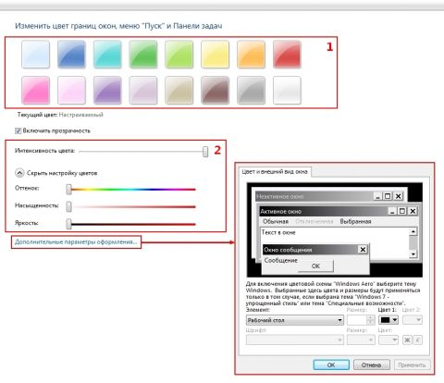Click the 'Оттенок' hue slider thumb
This screenshot has height=383, width=444.
pos(69,190)
